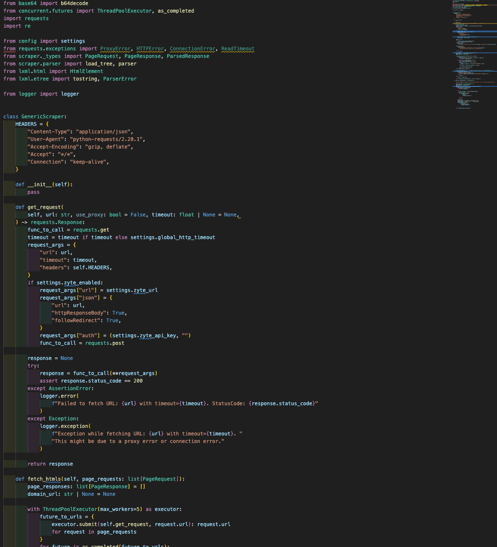Screen dimensions: 497x547
Task: Click the "User-Agent" header key
Action: pyautogui.click(x=46, y=139)
